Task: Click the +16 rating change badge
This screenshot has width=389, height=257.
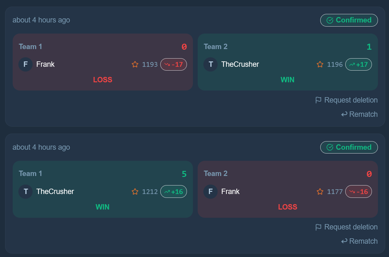Action: [174, 191]
